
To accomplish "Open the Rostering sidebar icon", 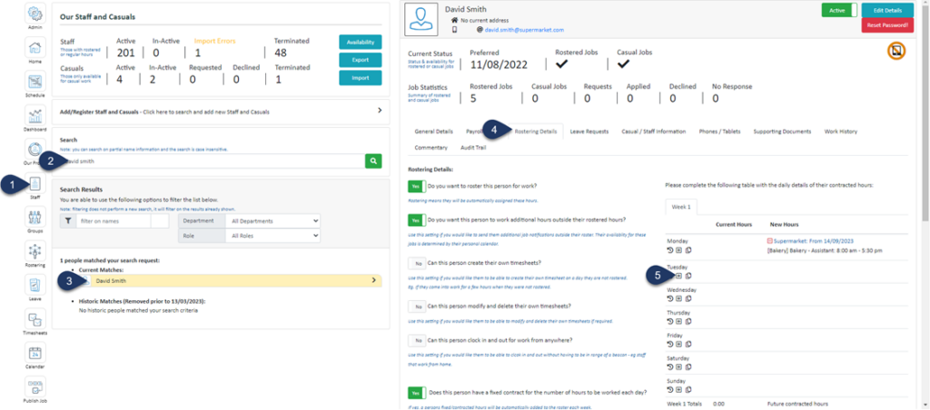I will point(35,251).
